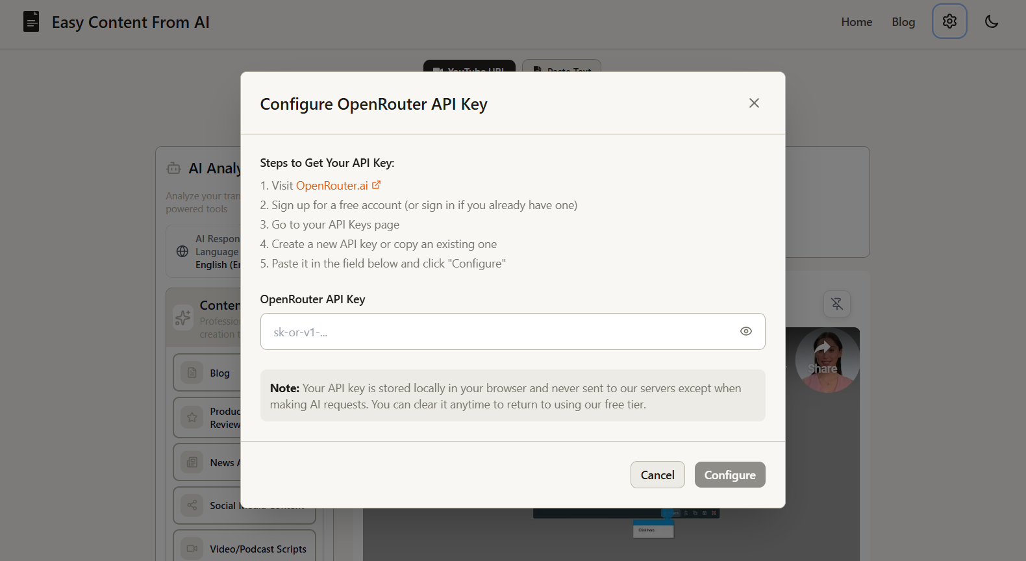Click the Configure button

(730, 475)
